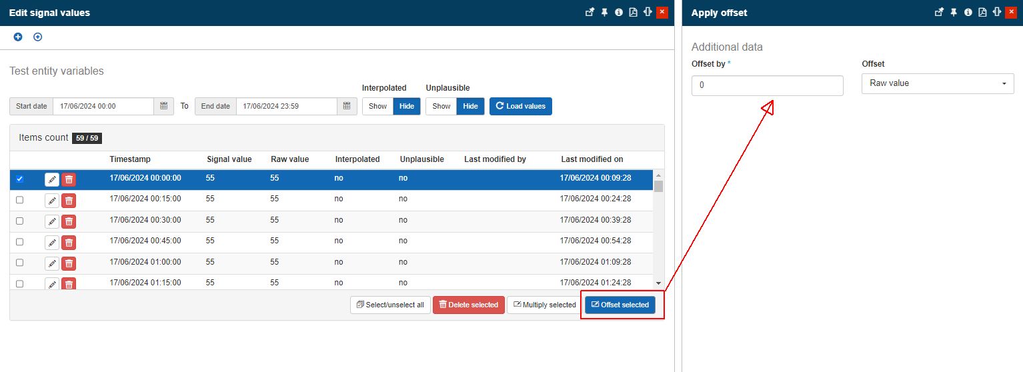Click Select/unselect all button

click(x=390, y=305)
